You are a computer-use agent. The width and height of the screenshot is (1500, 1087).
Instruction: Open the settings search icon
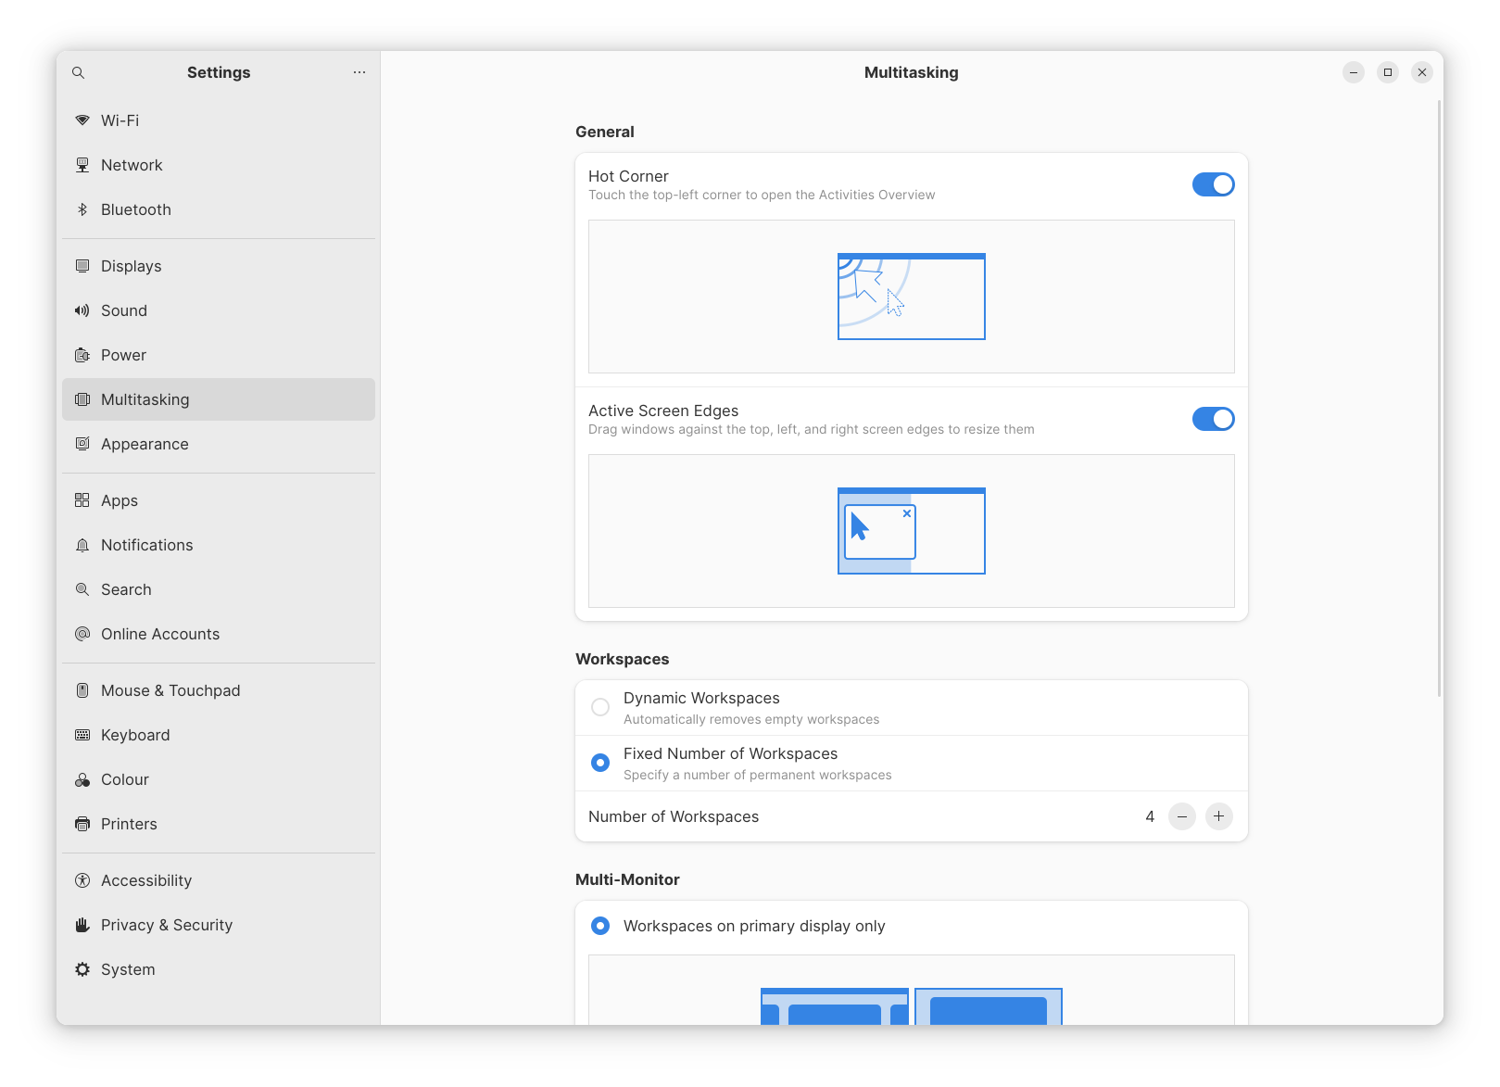79,72
